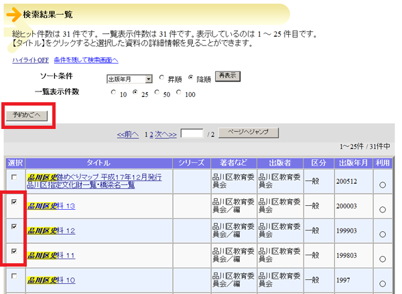Click the 1～25件 / 31件中 count text
The height and width of the screenshot is (294, 402).
pyautogui.click(x=365, y=146)
